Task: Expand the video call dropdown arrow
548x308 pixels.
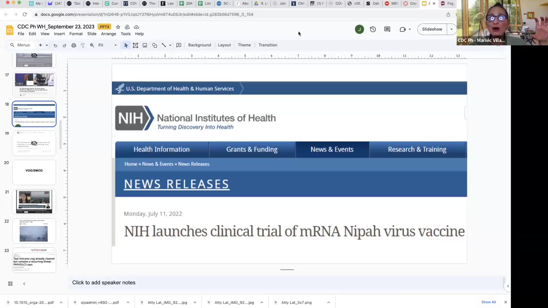Action: pos(410,29)
